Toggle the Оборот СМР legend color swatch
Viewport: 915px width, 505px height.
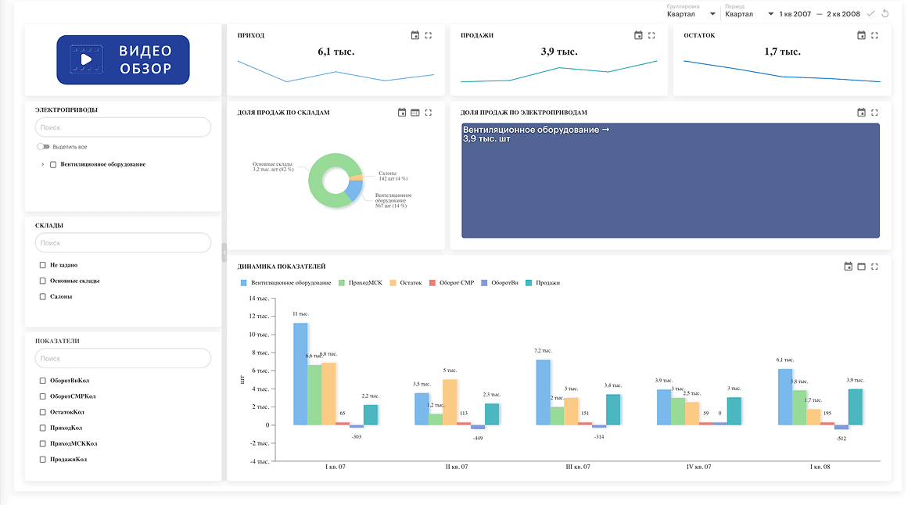(432, 283)
